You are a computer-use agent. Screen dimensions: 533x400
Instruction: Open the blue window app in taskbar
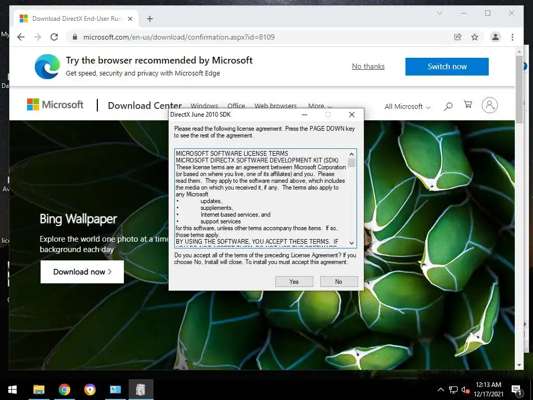pos(115,390)
